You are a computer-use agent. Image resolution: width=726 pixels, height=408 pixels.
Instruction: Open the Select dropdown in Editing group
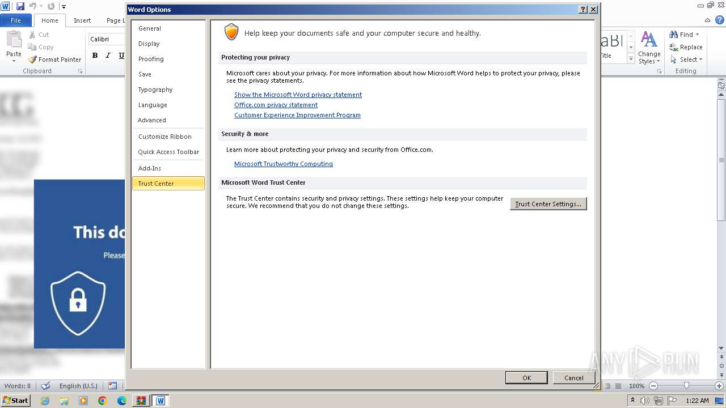tap(686, 59)
